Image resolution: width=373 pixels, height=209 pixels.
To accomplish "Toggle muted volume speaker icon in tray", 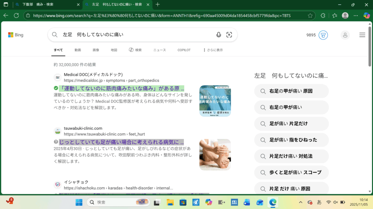I will click(335, 202).
